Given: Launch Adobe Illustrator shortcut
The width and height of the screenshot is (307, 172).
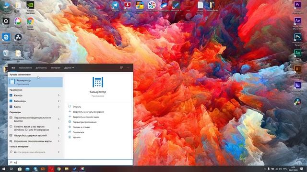Looking at the screenshot, I should [297, 69].
